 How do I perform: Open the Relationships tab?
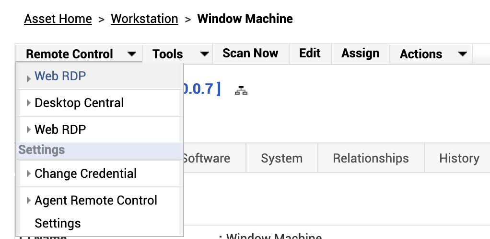371,158
